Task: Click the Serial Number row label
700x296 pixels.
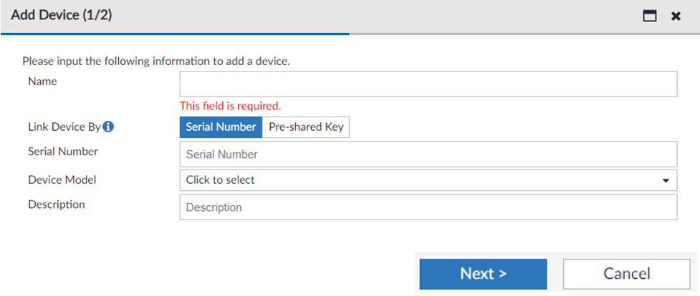Action: click(x=63, y=152)
